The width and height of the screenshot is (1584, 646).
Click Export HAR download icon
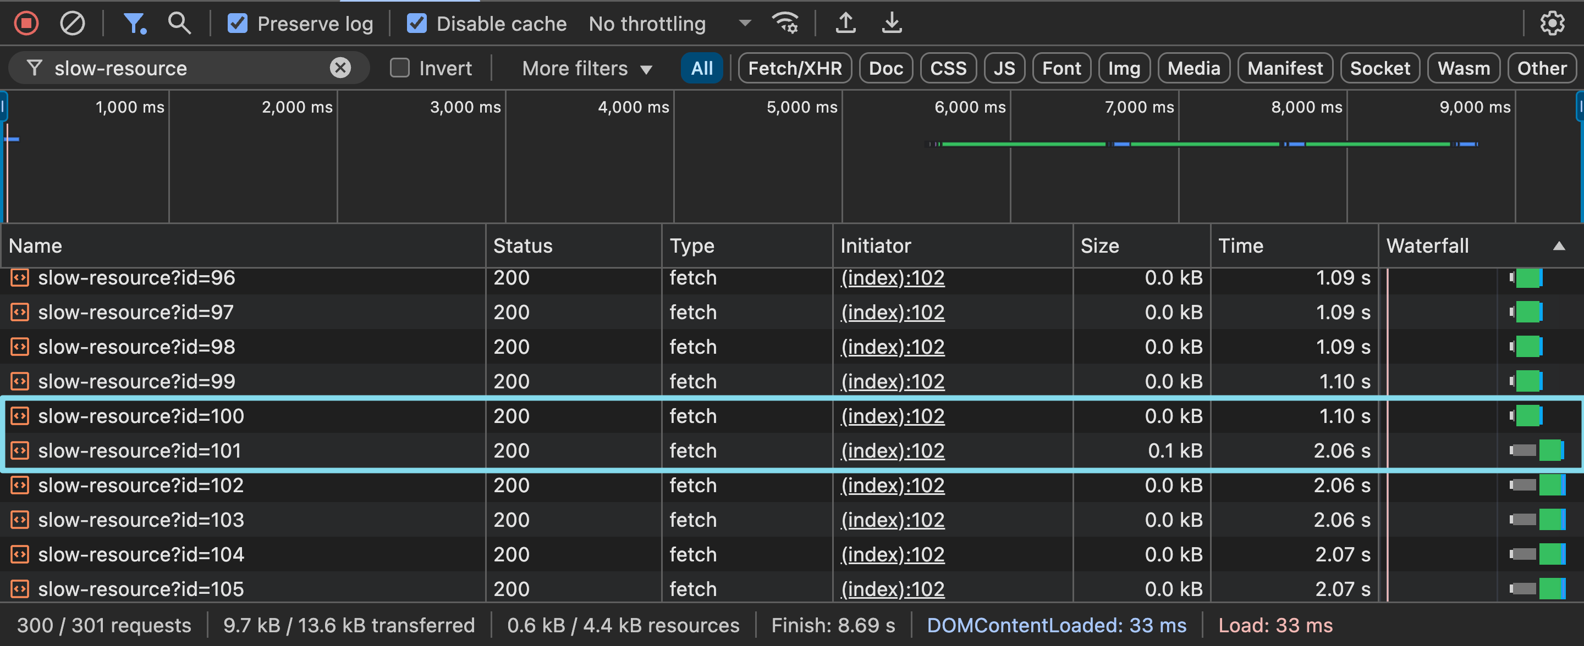coord(892,23)
